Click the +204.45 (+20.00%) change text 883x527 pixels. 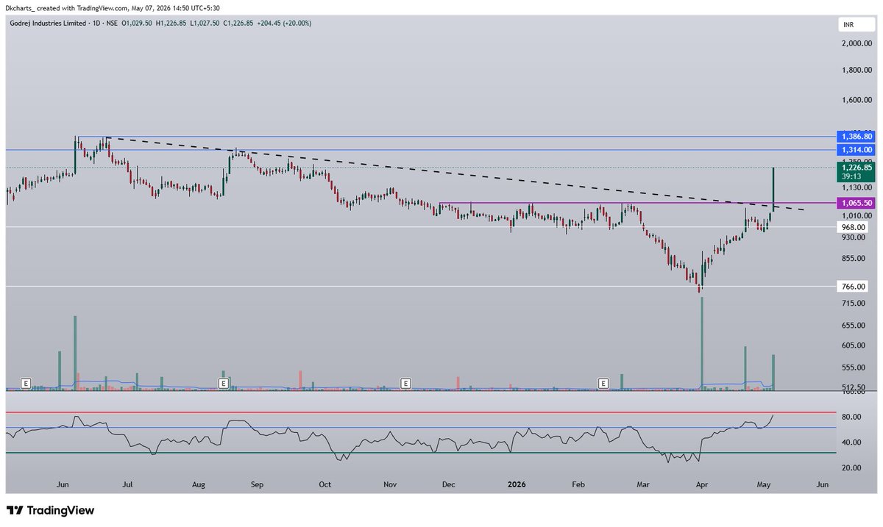coord(283,23)
